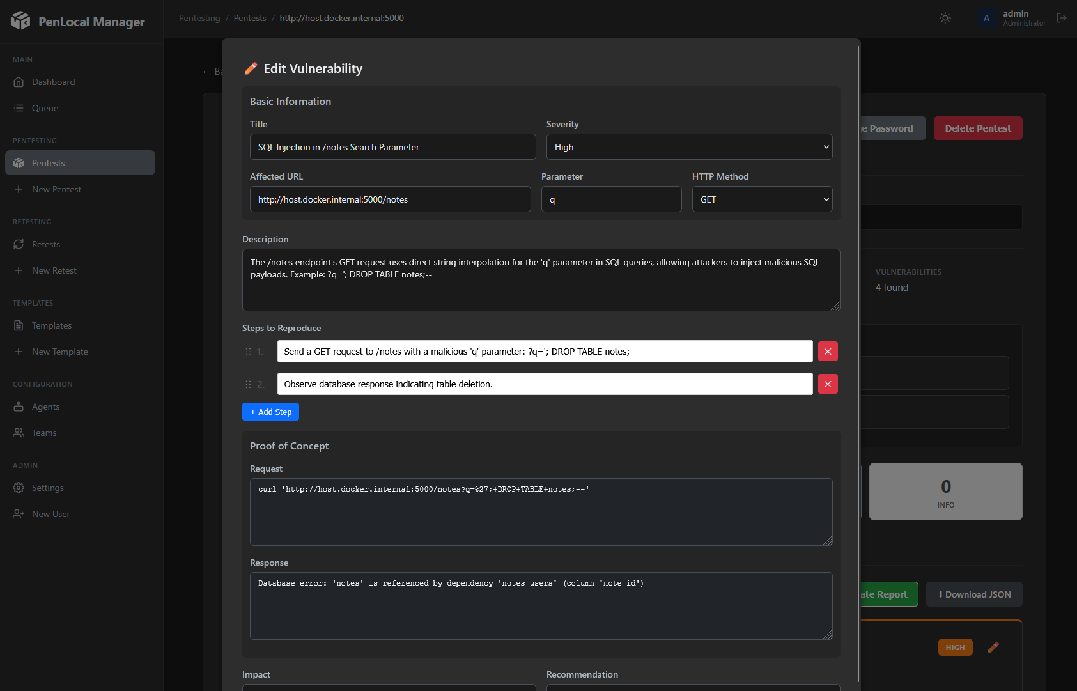The image size is (1077, 691).
Task: Click the Download JSON button
Action: [x=973, y=594]
